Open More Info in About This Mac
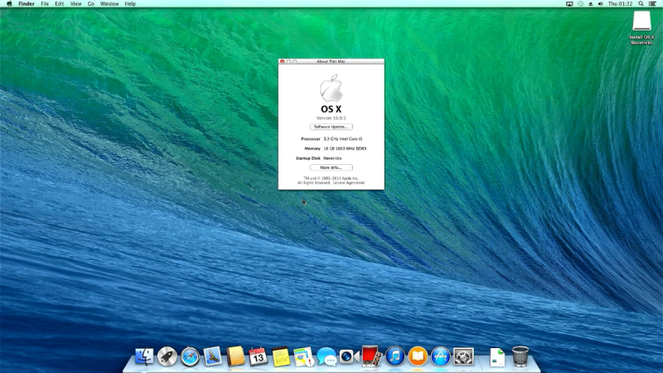 tap(331, 167)
